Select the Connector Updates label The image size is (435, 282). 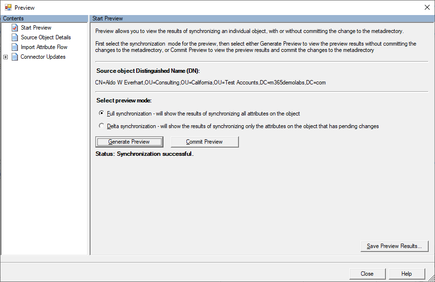[x=43, y=57]
